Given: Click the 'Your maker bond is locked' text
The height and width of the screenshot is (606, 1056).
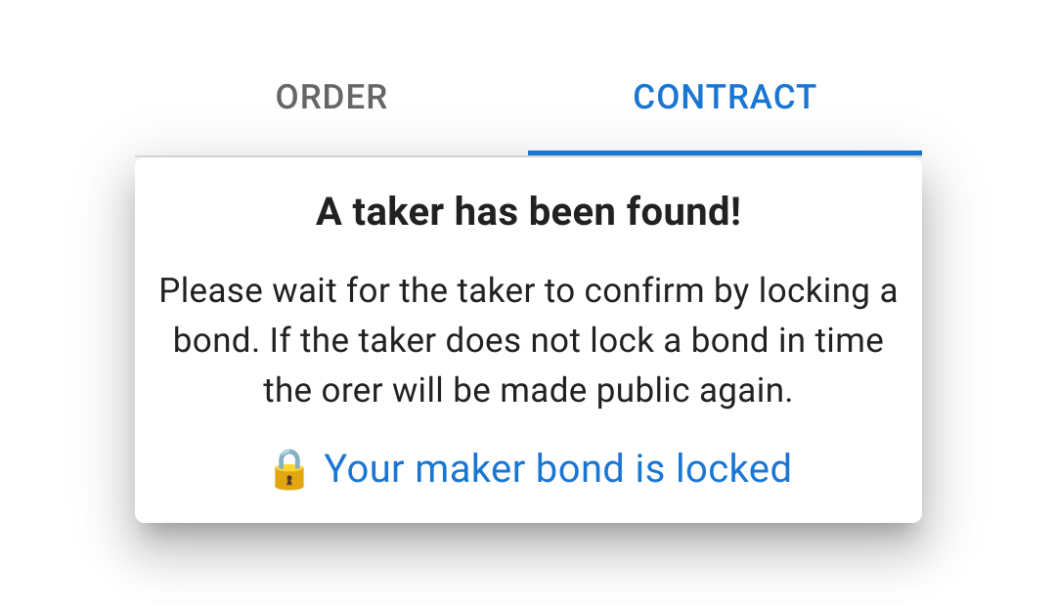Looking at the screenshot, I should [x=557, y=469].
